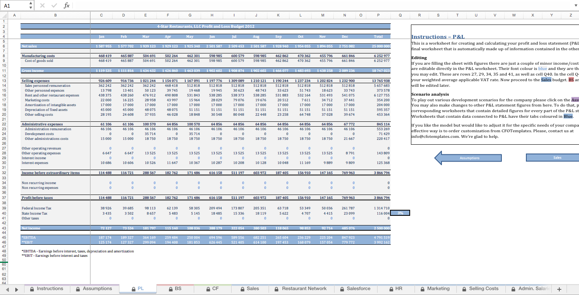Open the Restaurant Network sheet tab
Screen dimensions: 579x295
(301, 289)
